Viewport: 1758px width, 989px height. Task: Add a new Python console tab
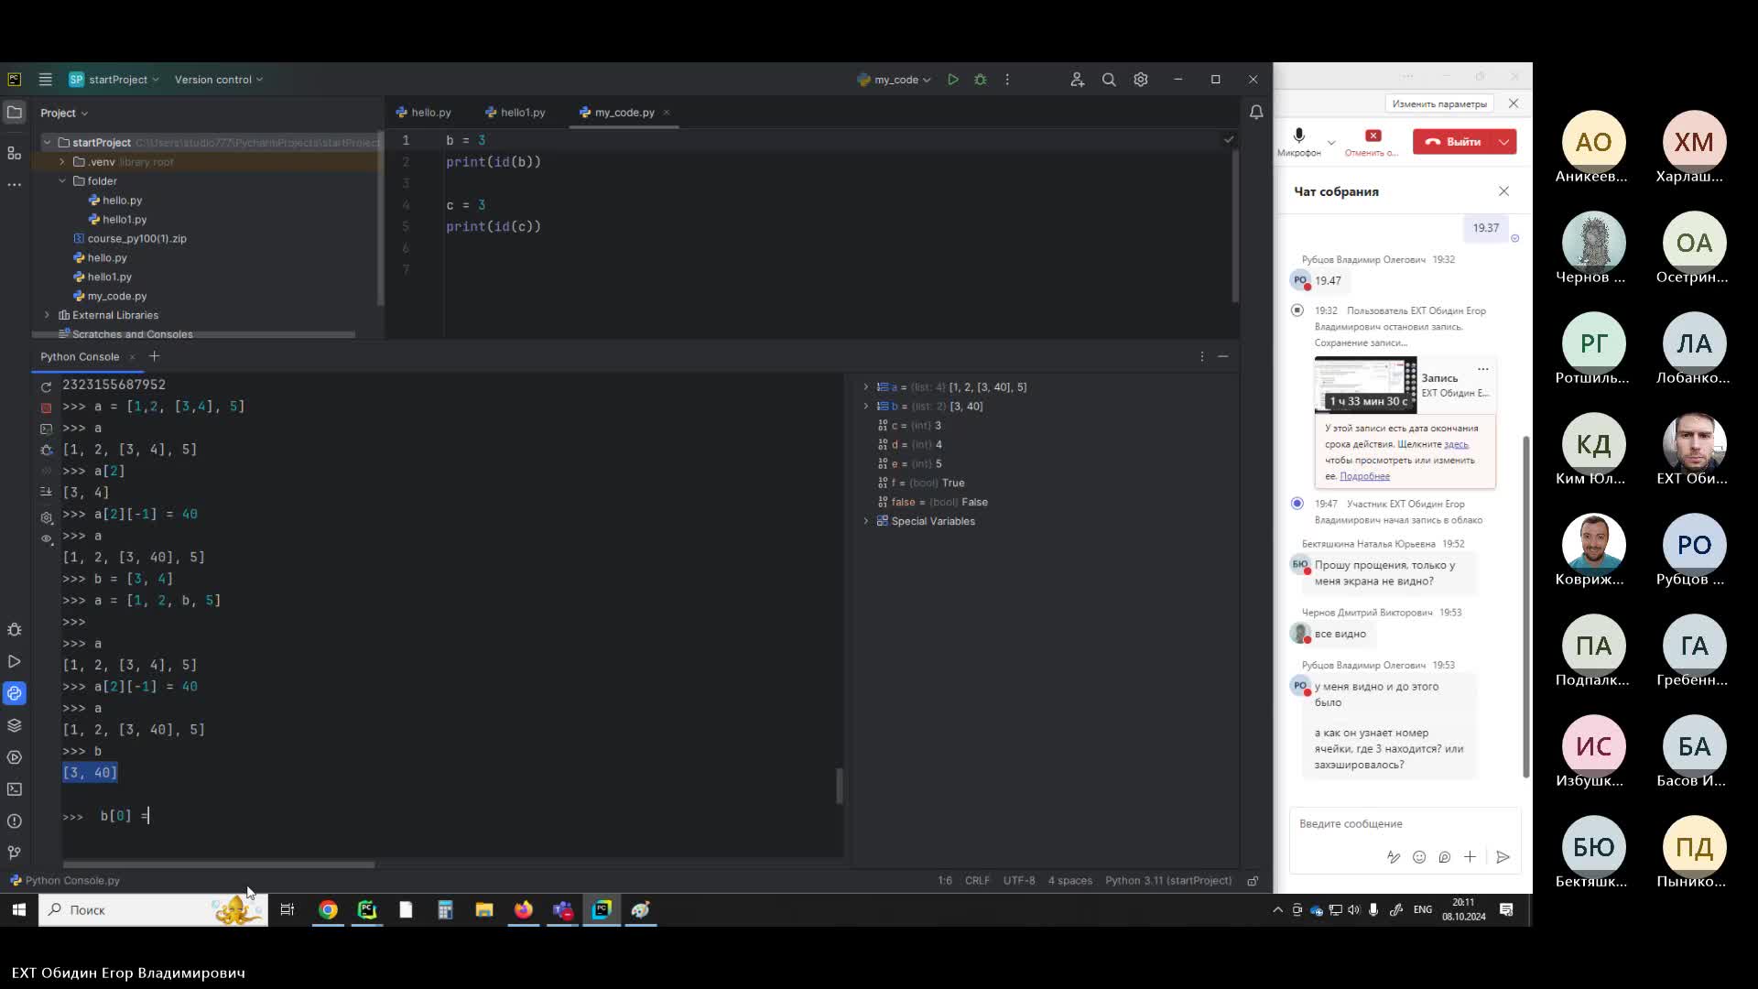pos(154,356)
